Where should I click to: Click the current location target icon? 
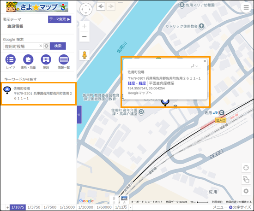246,168
